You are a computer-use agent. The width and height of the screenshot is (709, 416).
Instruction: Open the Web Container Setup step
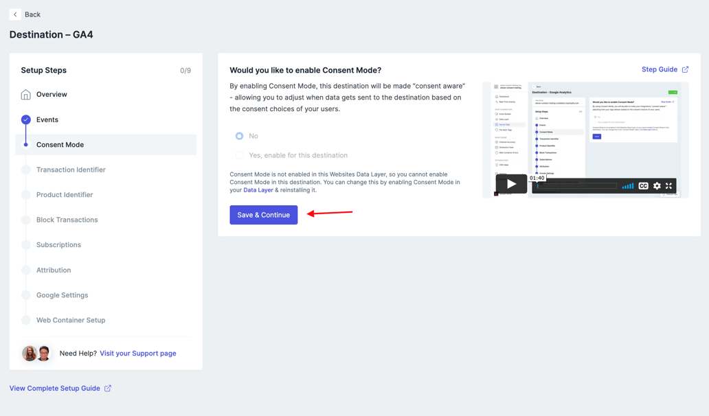71,321
